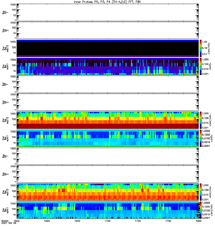This screenshot has height=229, width=215.
Task: Click the the fbk edc12 spectrogram panel
Action: [x=108, y=192]
